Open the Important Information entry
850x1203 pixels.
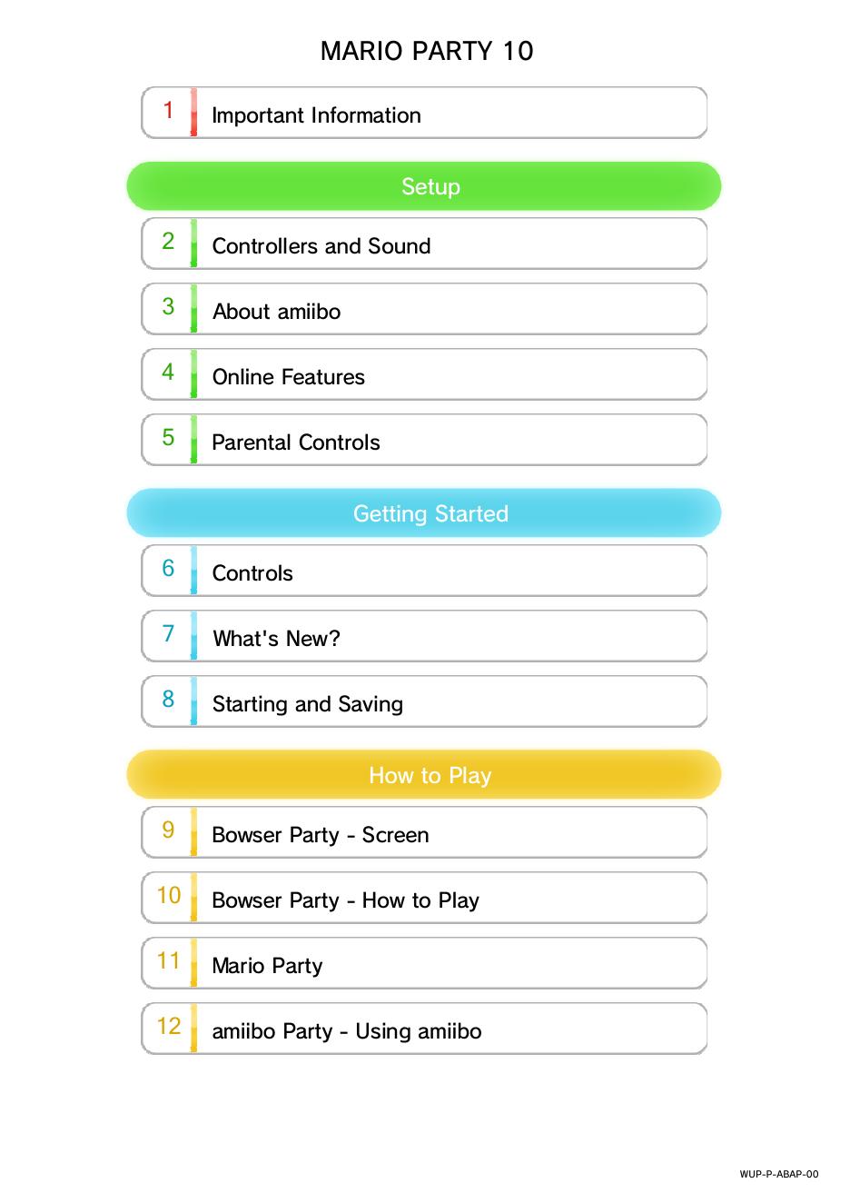coord(423,114)
